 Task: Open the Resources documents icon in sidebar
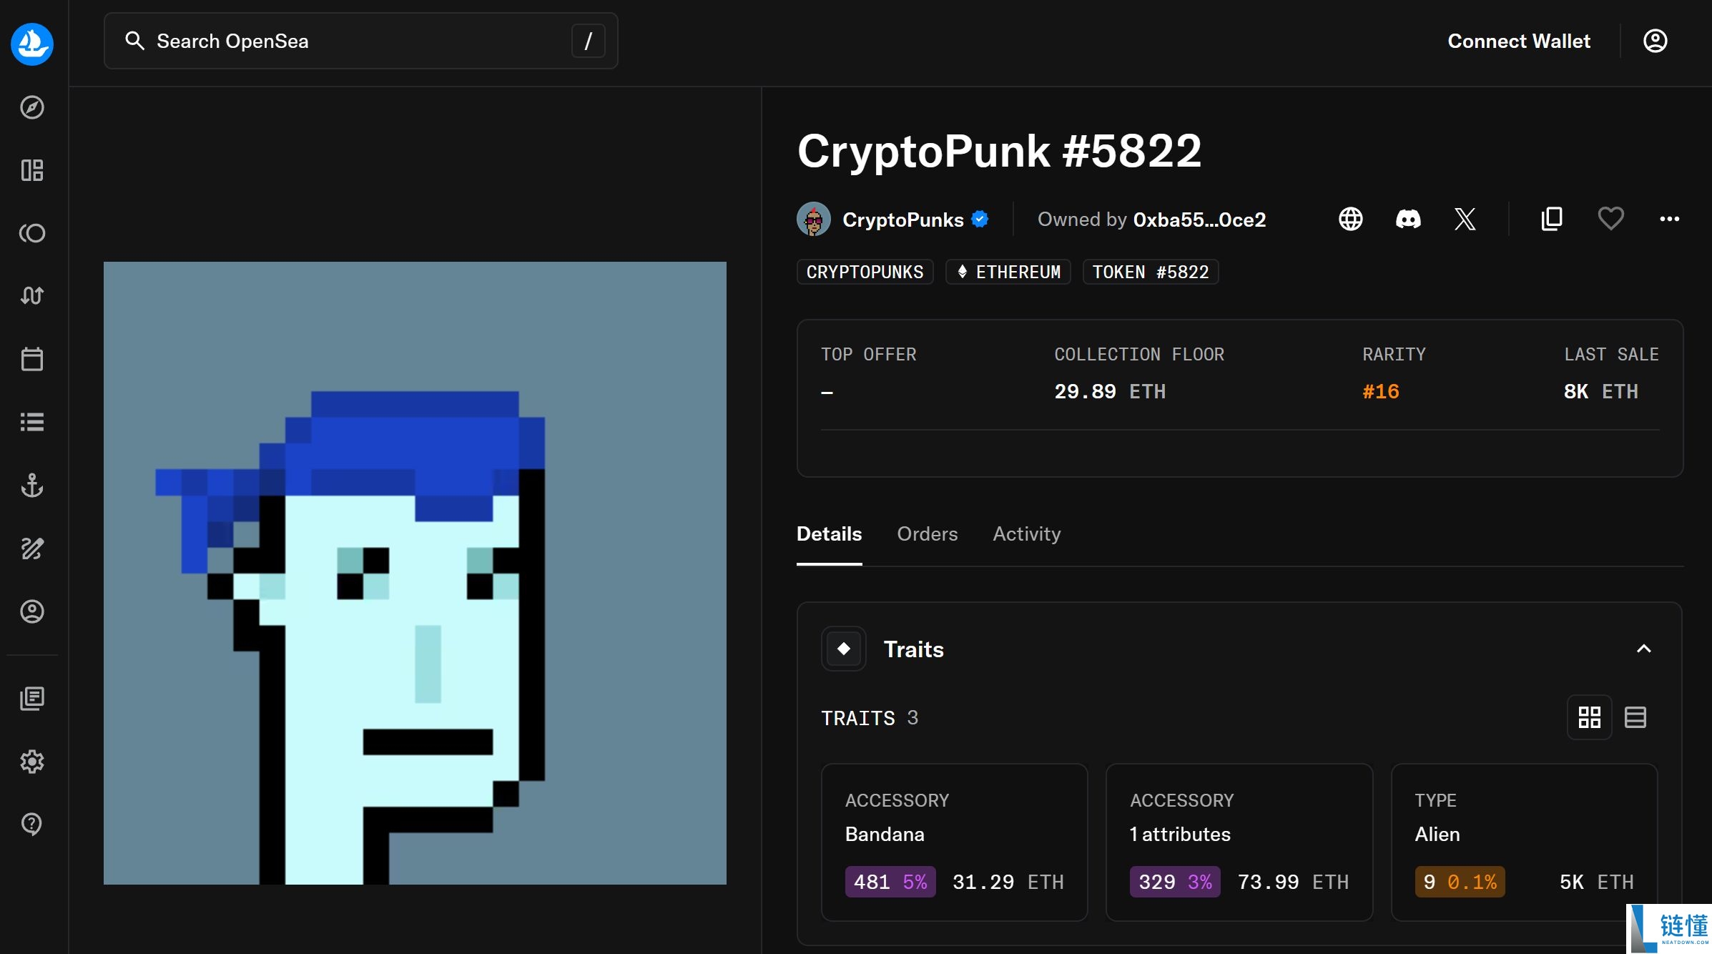coord(32,699)
